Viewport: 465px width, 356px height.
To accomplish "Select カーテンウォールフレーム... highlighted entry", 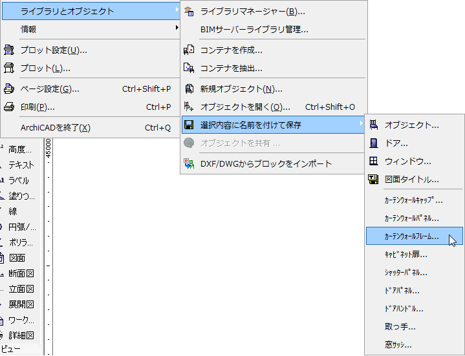I will 415,236.
